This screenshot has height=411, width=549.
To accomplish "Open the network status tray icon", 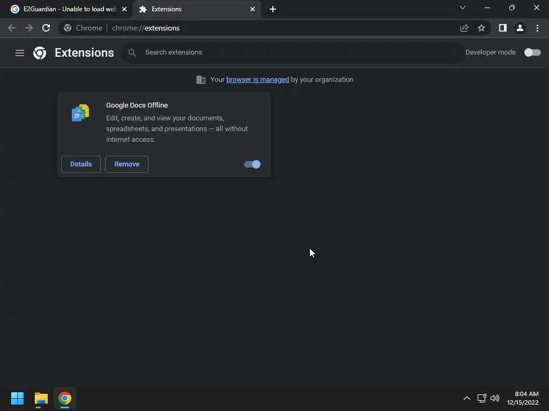I will [x=482, y=398].
